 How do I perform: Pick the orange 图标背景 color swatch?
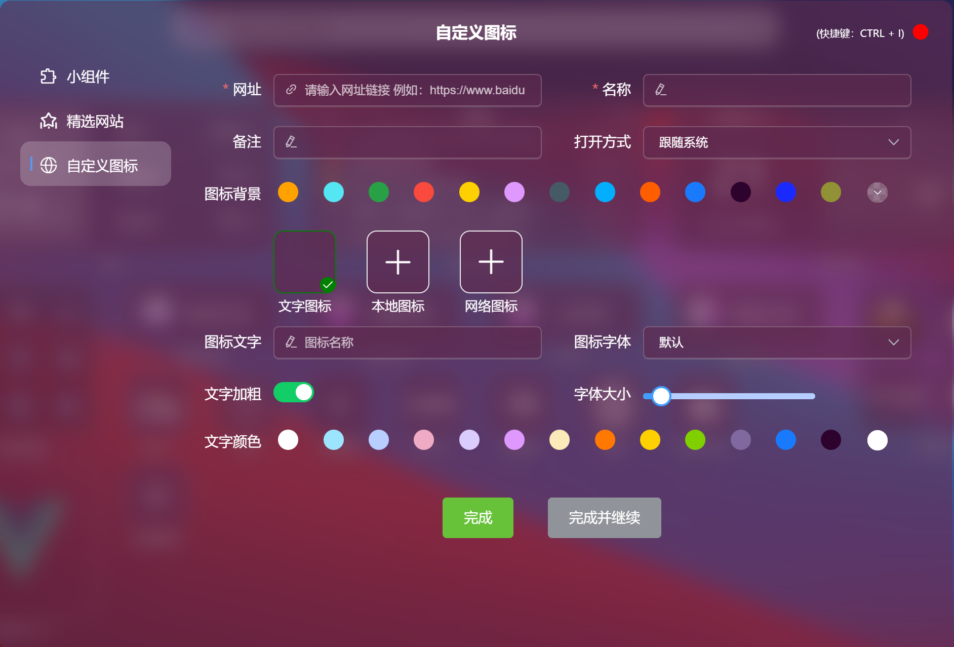click(x=288, y=192)
